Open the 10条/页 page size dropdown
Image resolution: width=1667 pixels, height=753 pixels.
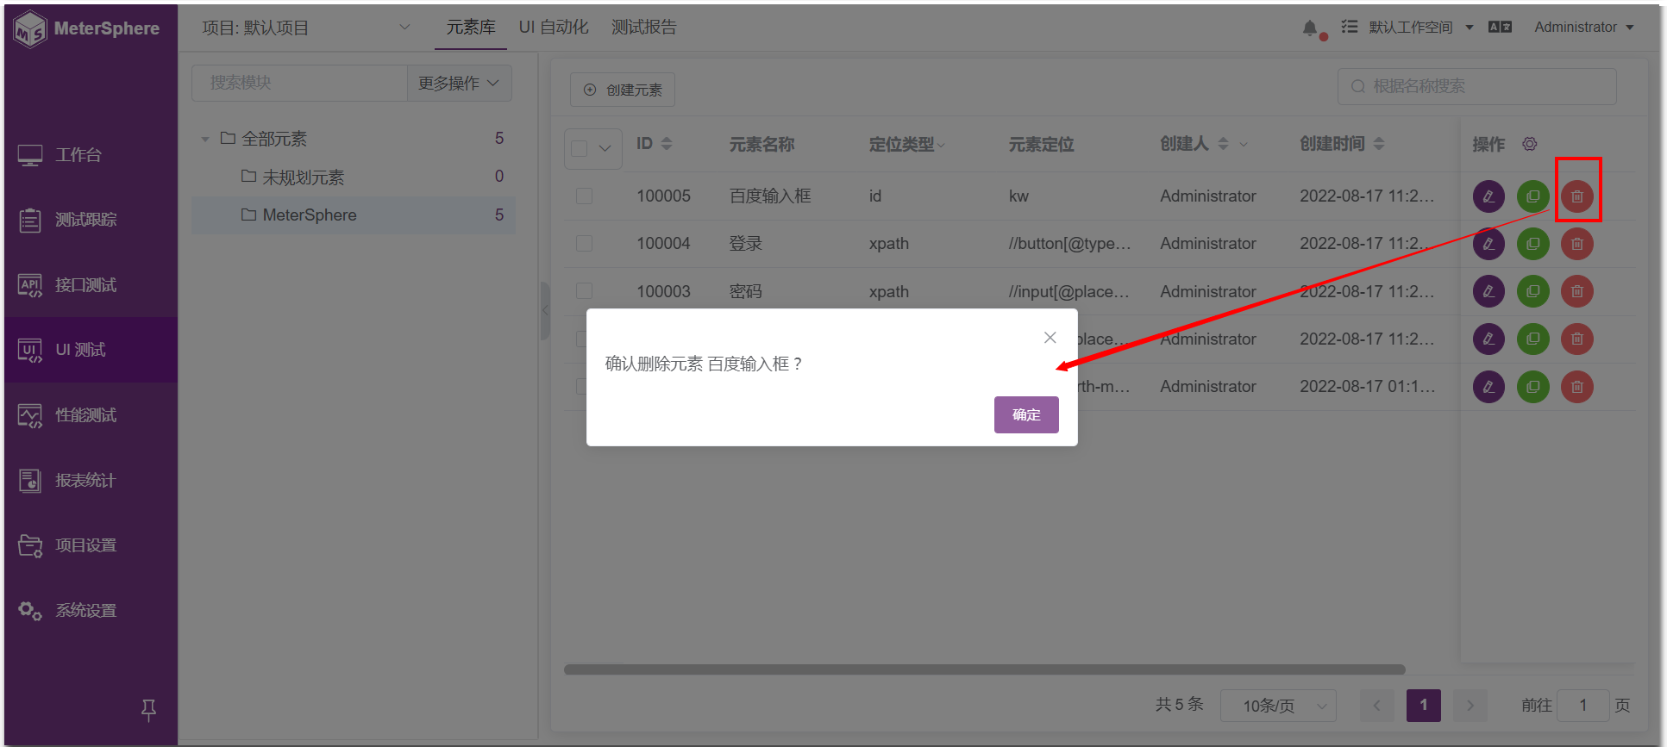[x=1278, y=706]
